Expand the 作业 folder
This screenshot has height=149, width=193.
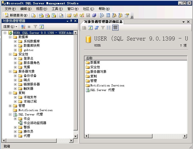pyautogui.click(x=15, y=119)
